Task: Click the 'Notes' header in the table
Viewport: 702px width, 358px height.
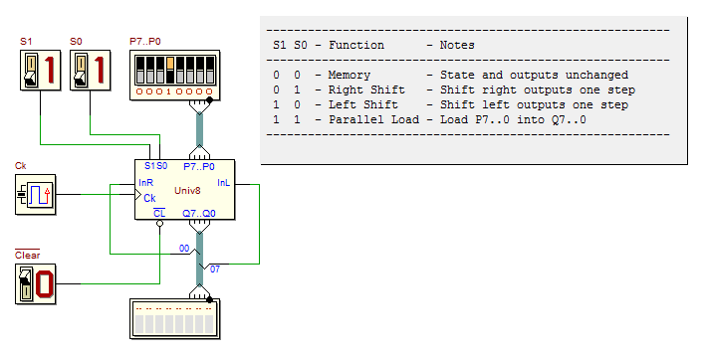Action: coord(457,45)
